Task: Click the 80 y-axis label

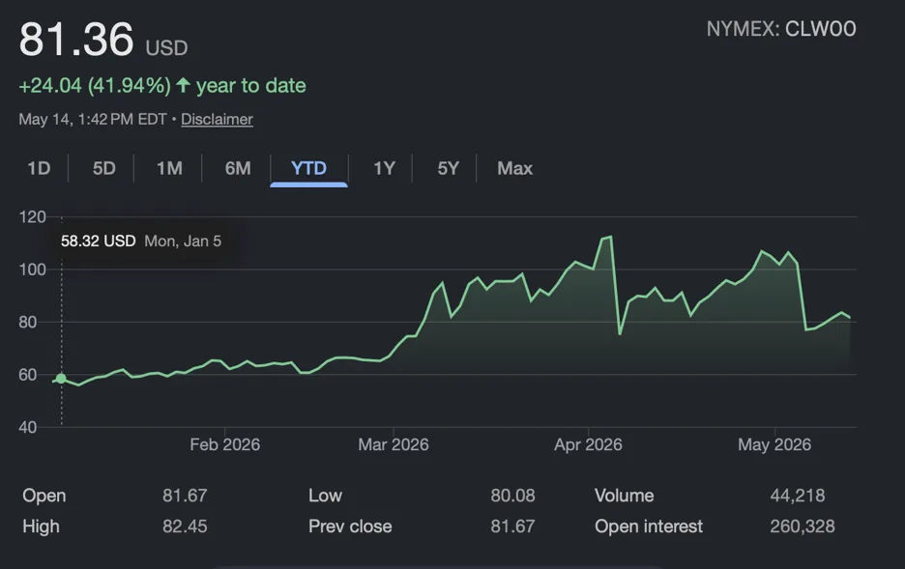Action: click(x=28, y=323)
